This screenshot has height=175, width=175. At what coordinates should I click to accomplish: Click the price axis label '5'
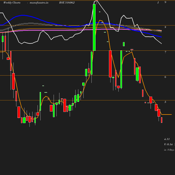[x=165, y=102]
